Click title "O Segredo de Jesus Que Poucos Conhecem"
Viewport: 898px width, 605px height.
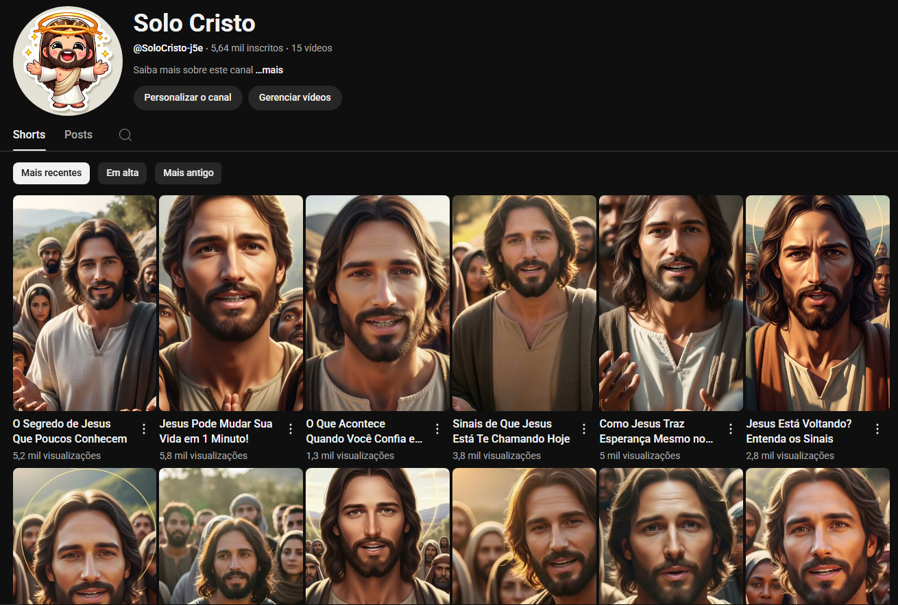point(70,431)
